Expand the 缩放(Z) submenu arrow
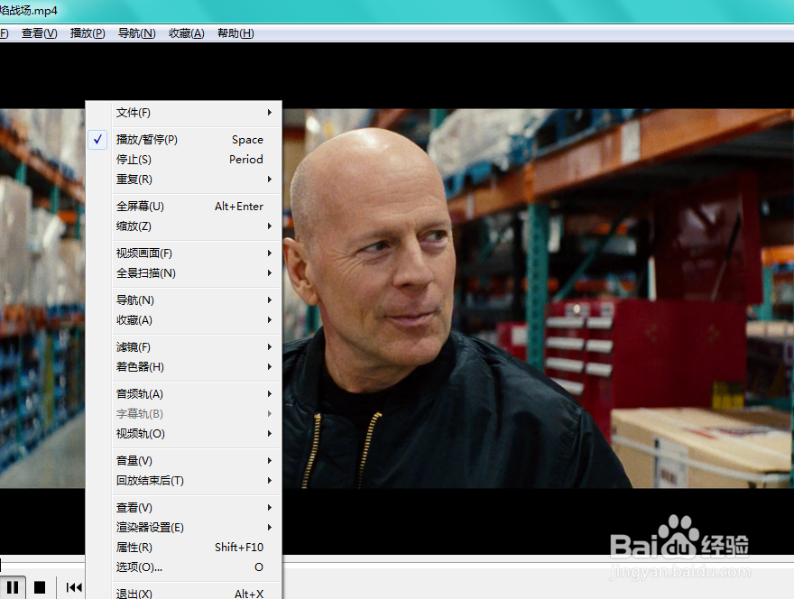Viewport: 794px width, 599px height. tap(270, 226)
